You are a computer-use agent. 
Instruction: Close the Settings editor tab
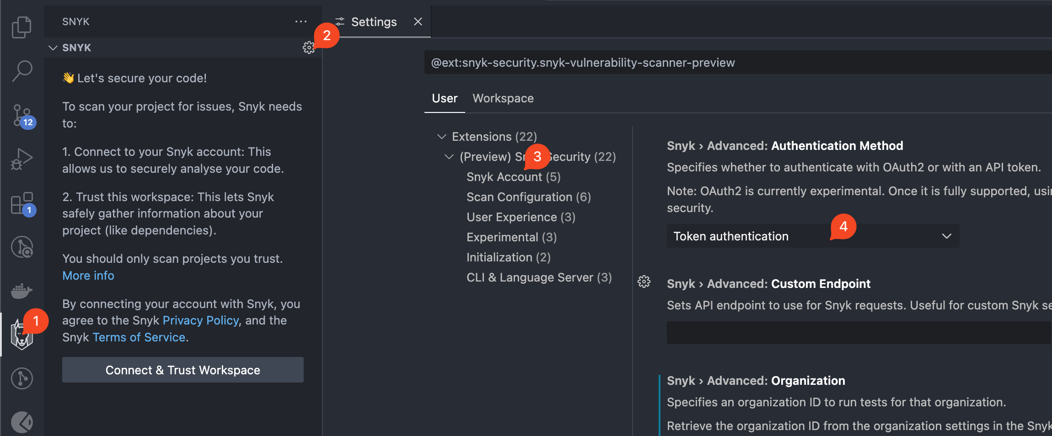click(x=418, y=21)
